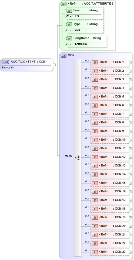Click the E icon of XCN.5
Viewport: 134px width, 260px height.
(x=95, y=97)
